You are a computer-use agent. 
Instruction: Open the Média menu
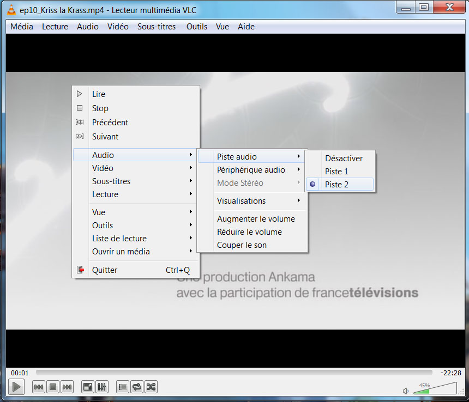pyautogui.click(x=21, y=27)
